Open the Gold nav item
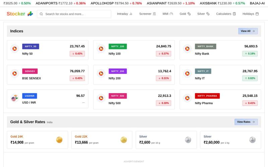Viewport: 268px width, 167px height. point(185,14)
